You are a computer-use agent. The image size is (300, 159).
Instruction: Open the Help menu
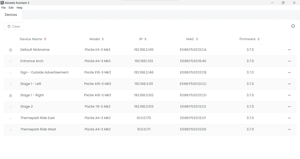coord(19,8)
